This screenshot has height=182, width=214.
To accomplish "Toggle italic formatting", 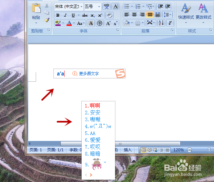I will [65, 15].
